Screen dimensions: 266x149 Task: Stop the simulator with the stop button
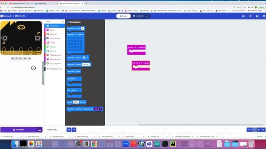point(12,58)
